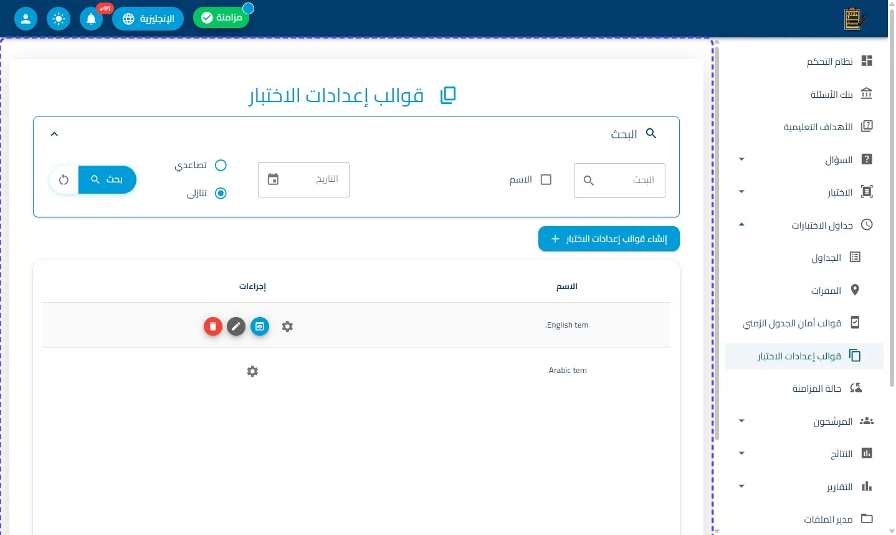
Task: Click settings gear on English tem. row
Action: pyautogui.click(x=287, y=326)
